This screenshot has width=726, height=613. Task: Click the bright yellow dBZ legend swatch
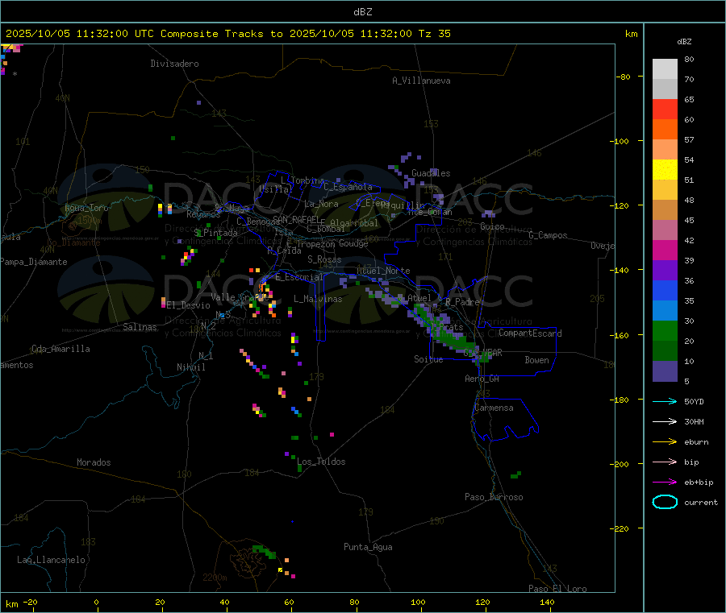click(665, 169)
